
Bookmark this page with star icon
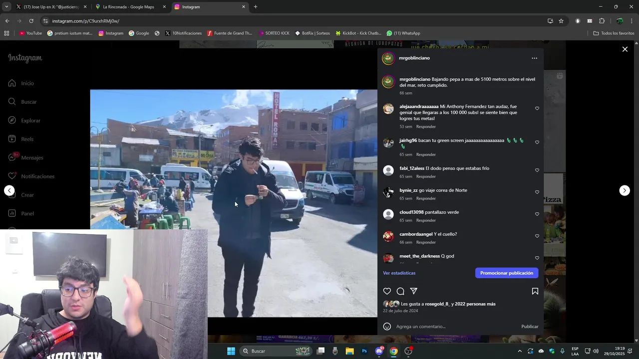click(561, 21)
